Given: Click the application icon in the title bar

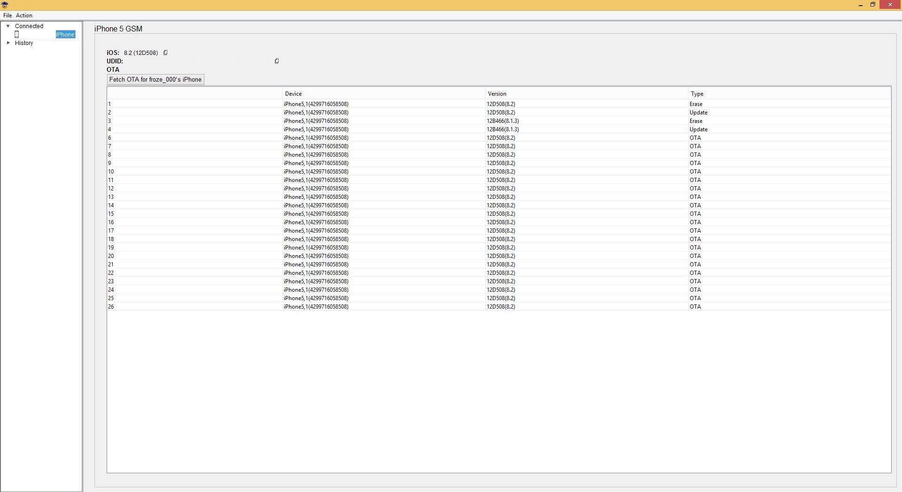Looking at the screenshot, I should (5, 5).
